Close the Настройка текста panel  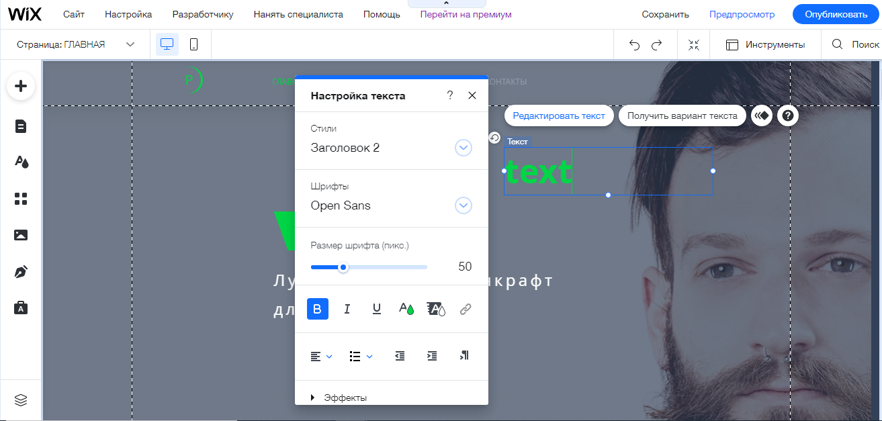[472, 95]
